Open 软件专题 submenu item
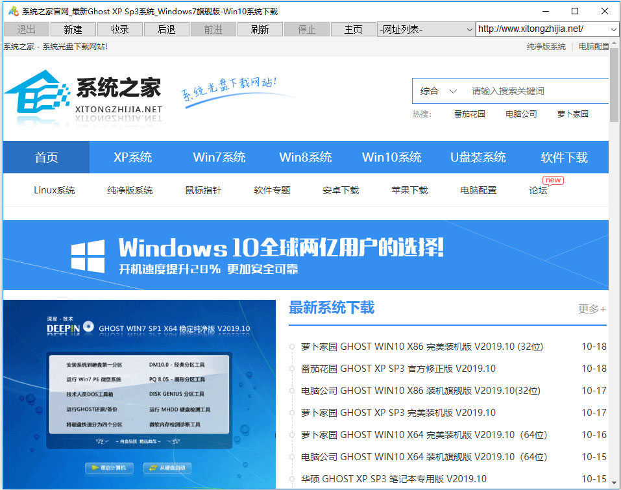Image resolution: width=621 pixels, height=490 pixels. (x=272, y=190)
